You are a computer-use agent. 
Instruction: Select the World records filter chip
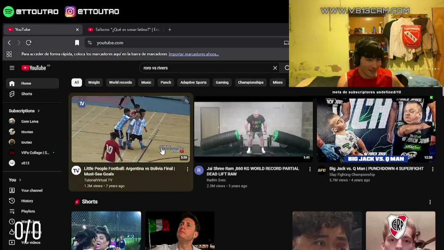(120, 82)
